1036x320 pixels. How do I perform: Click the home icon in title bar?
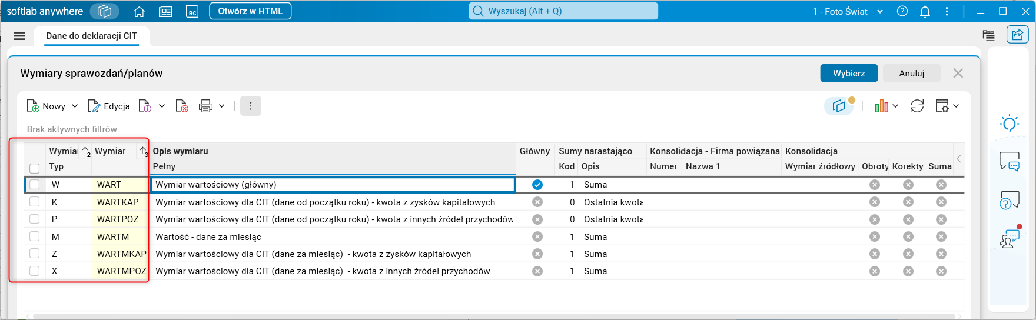[140, 11]
